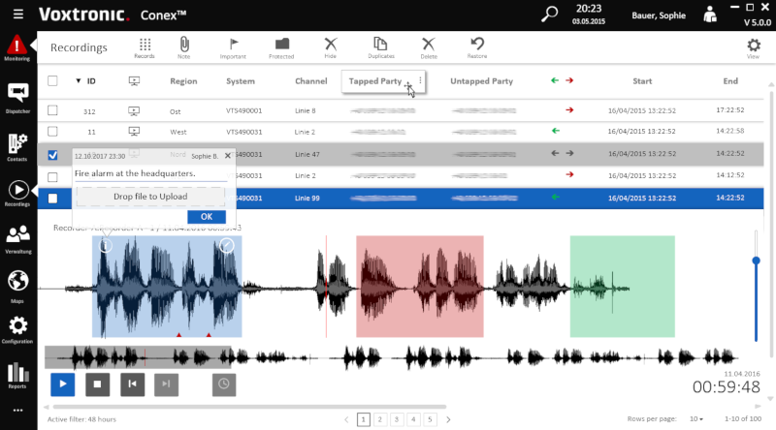
Task: Open the Monitoring alert sidebar icon
Action: pyautogui.click(x=16, y=48)
